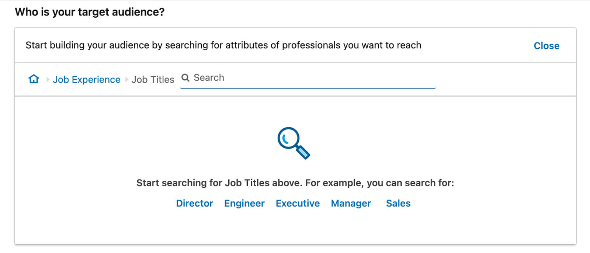Choose the Director example search
The image size is (590, 253).
(194, 203)
